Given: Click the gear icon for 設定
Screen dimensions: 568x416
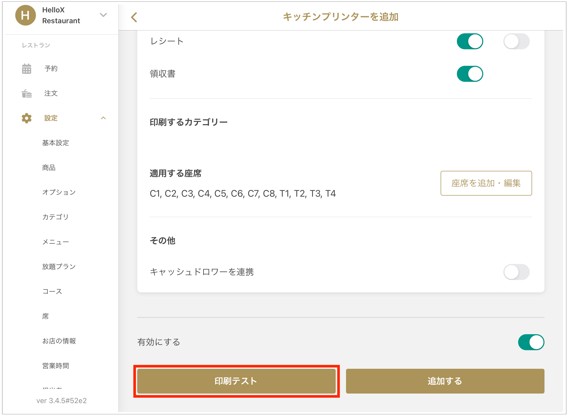Looking at the screenshot, I should (x=27, y=118).
